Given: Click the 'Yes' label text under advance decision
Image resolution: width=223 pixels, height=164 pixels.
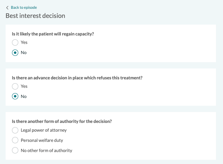Looking at the screenshot, I should 24,86.
